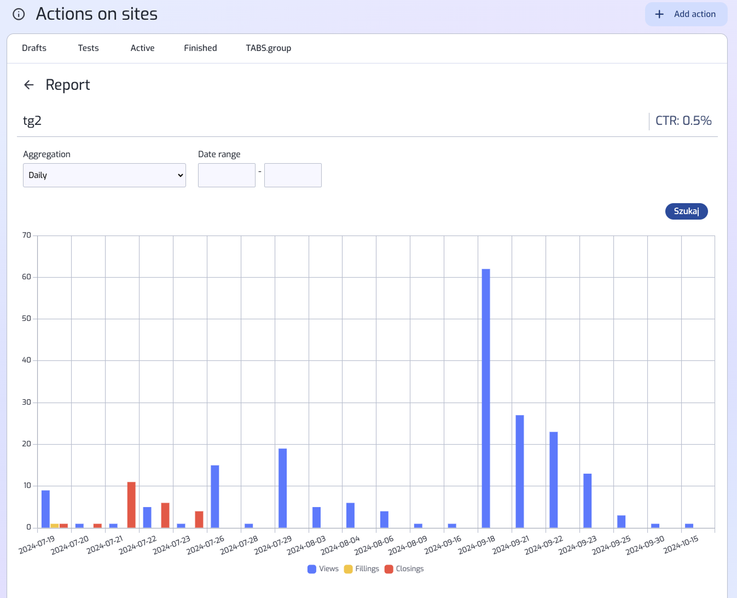Image resolution: width=737 pixels, height=598 pixels.
Task: Click the Actions on sites title
Action: coord(97,14)
